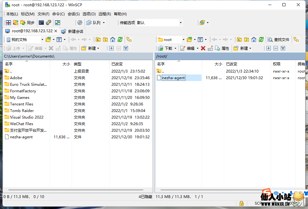
Task: Click the local parent directory icon
Action: [98, 40]
